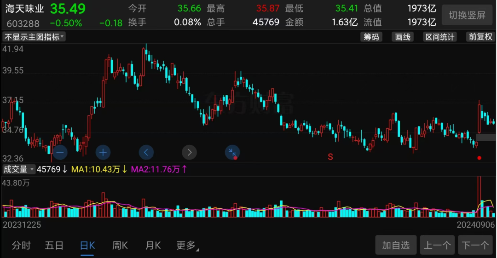The height and width of the screenshot is (258, 497).
Task: Select the 月K tab
Action: pyautogui.click(x=153, y=245)
